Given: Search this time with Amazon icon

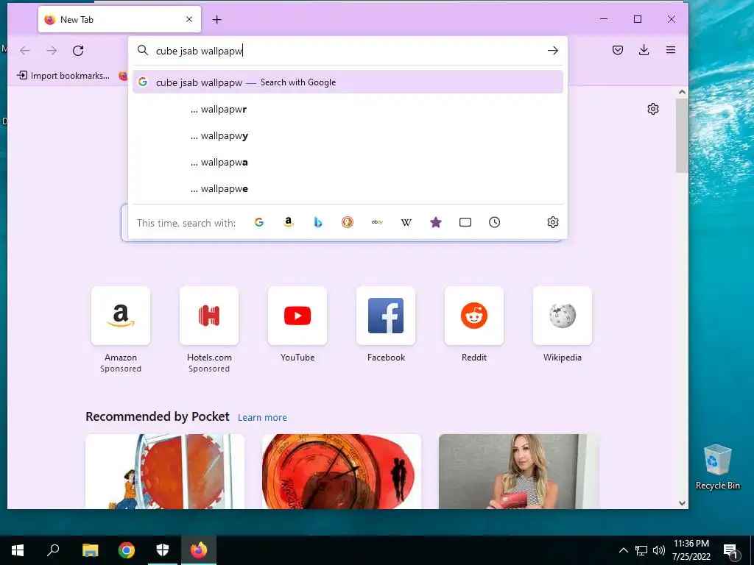Looking at the screenshot, I should (x=289, y=222).
